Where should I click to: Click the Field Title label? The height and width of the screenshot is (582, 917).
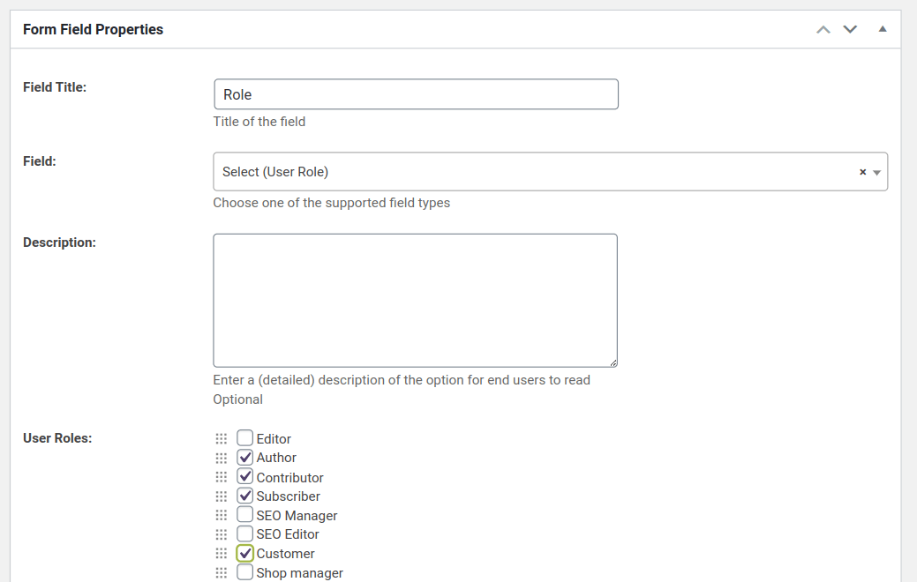[55, 87]
